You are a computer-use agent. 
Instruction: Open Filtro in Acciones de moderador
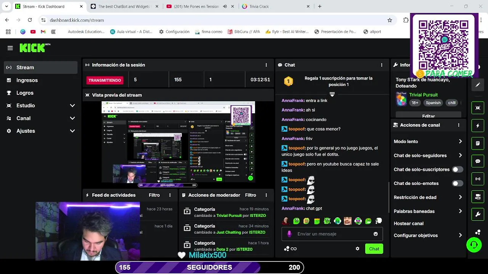250,195
